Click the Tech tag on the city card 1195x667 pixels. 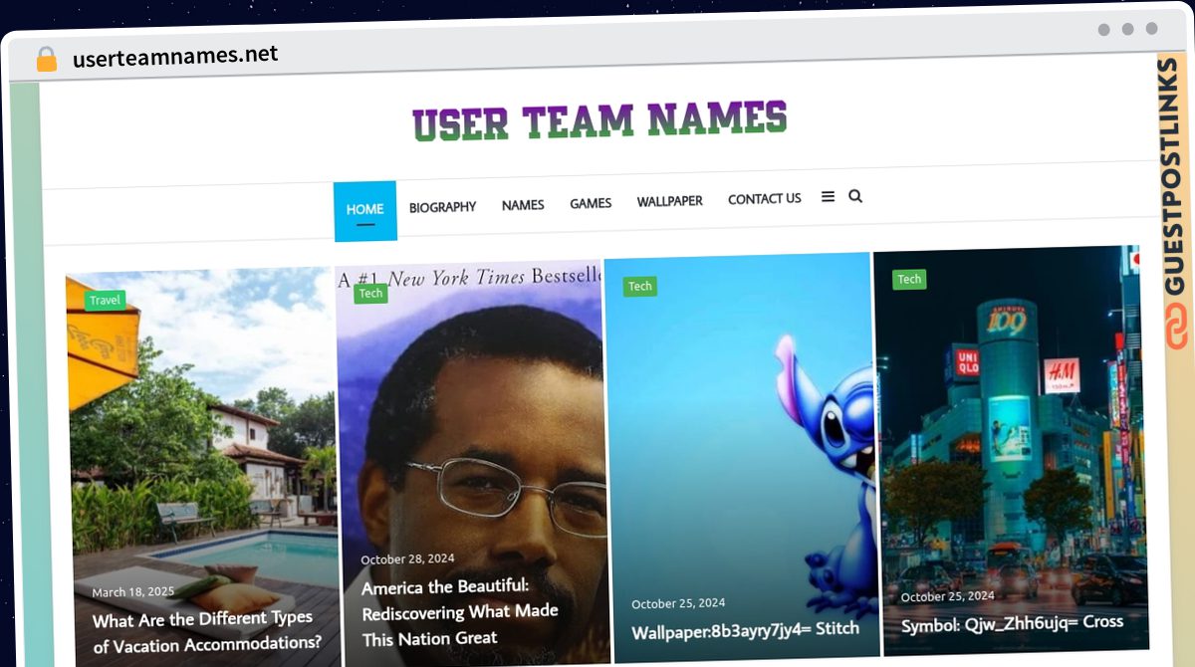909,280
